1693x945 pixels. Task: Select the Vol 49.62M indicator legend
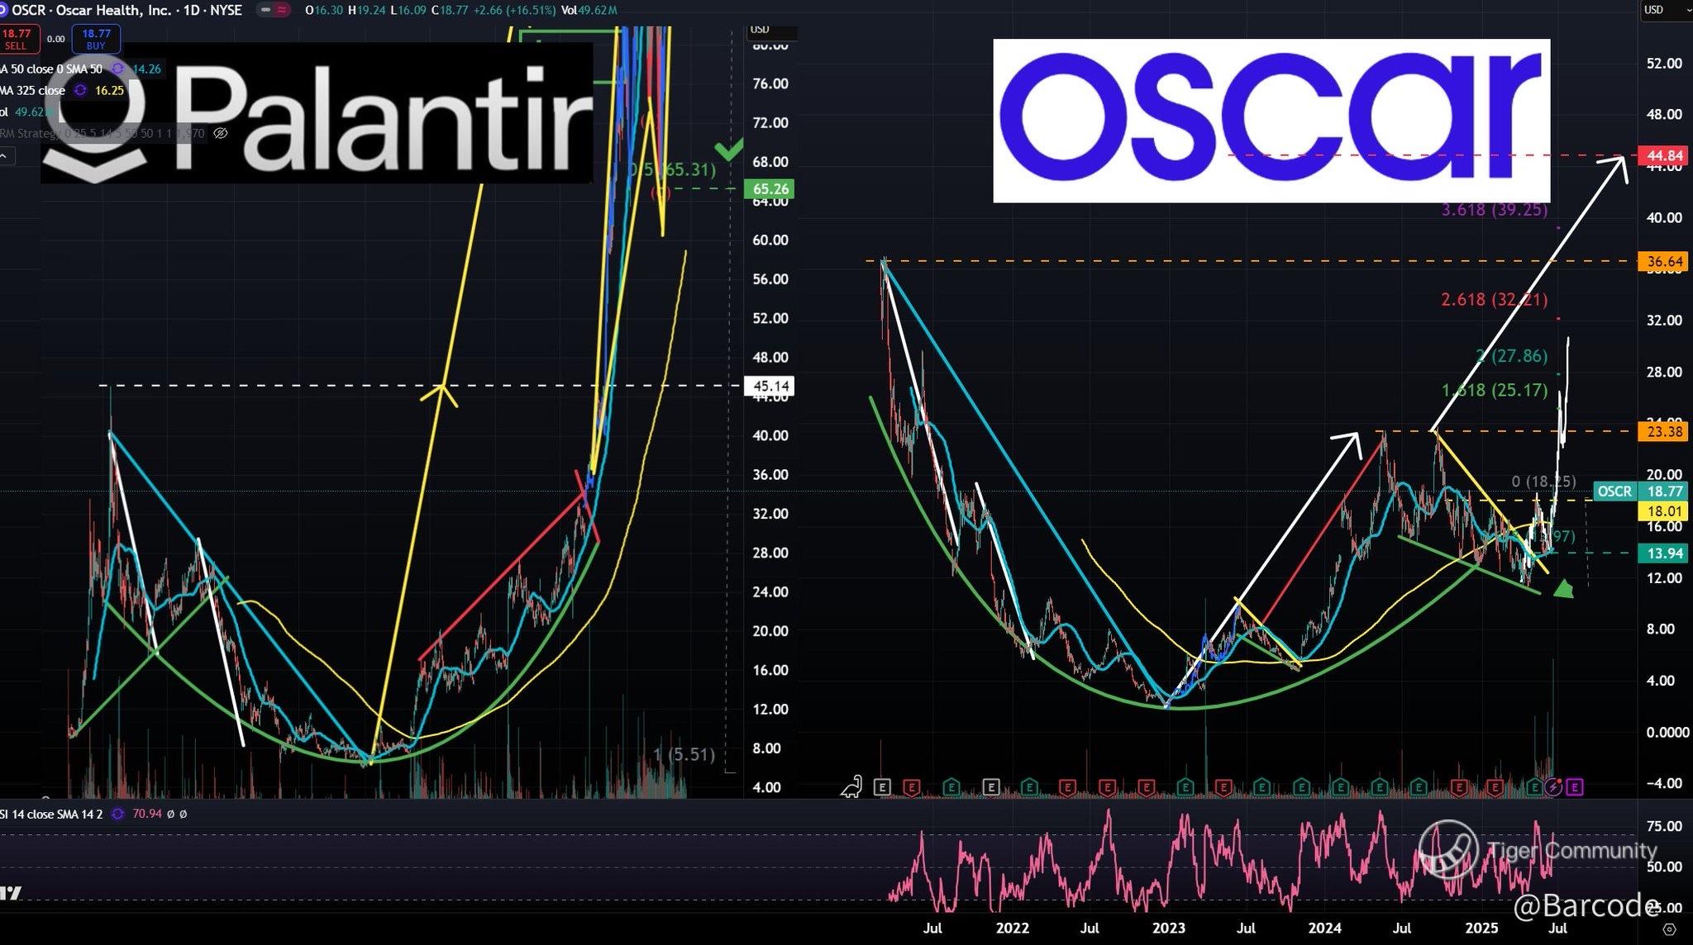pos(25,112)
